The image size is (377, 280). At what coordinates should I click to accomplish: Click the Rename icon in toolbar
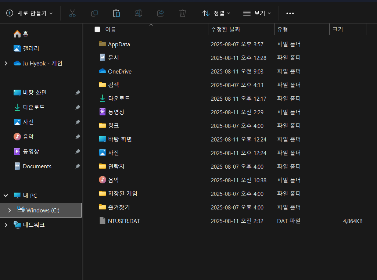coord(139,13)
